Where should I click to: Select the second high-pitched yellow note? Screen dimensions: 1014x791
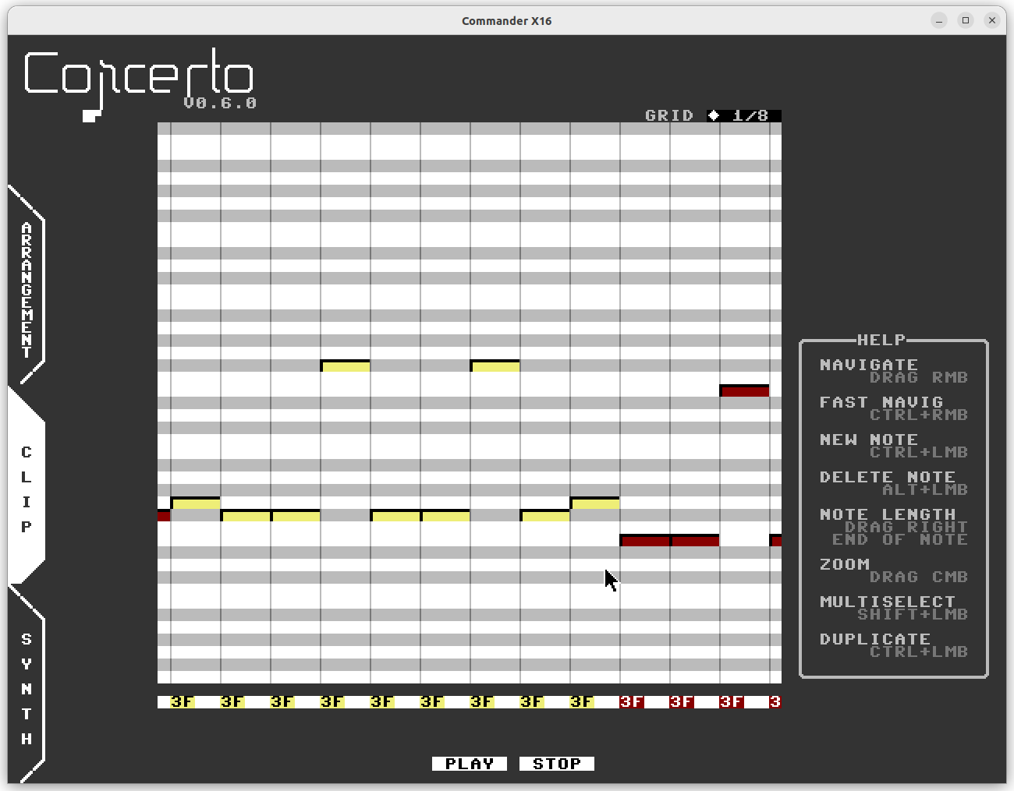pos(495,365)
